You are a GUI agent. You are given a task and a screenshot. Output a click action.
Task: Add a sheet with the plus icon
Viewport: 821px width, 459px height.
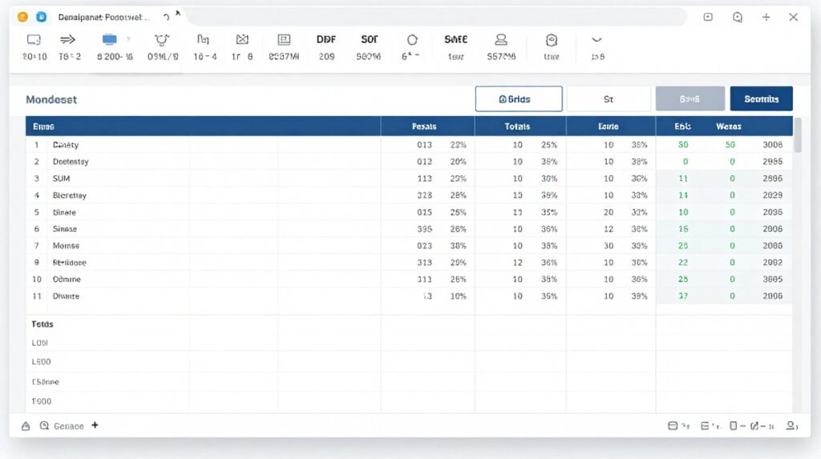point(95,425)
